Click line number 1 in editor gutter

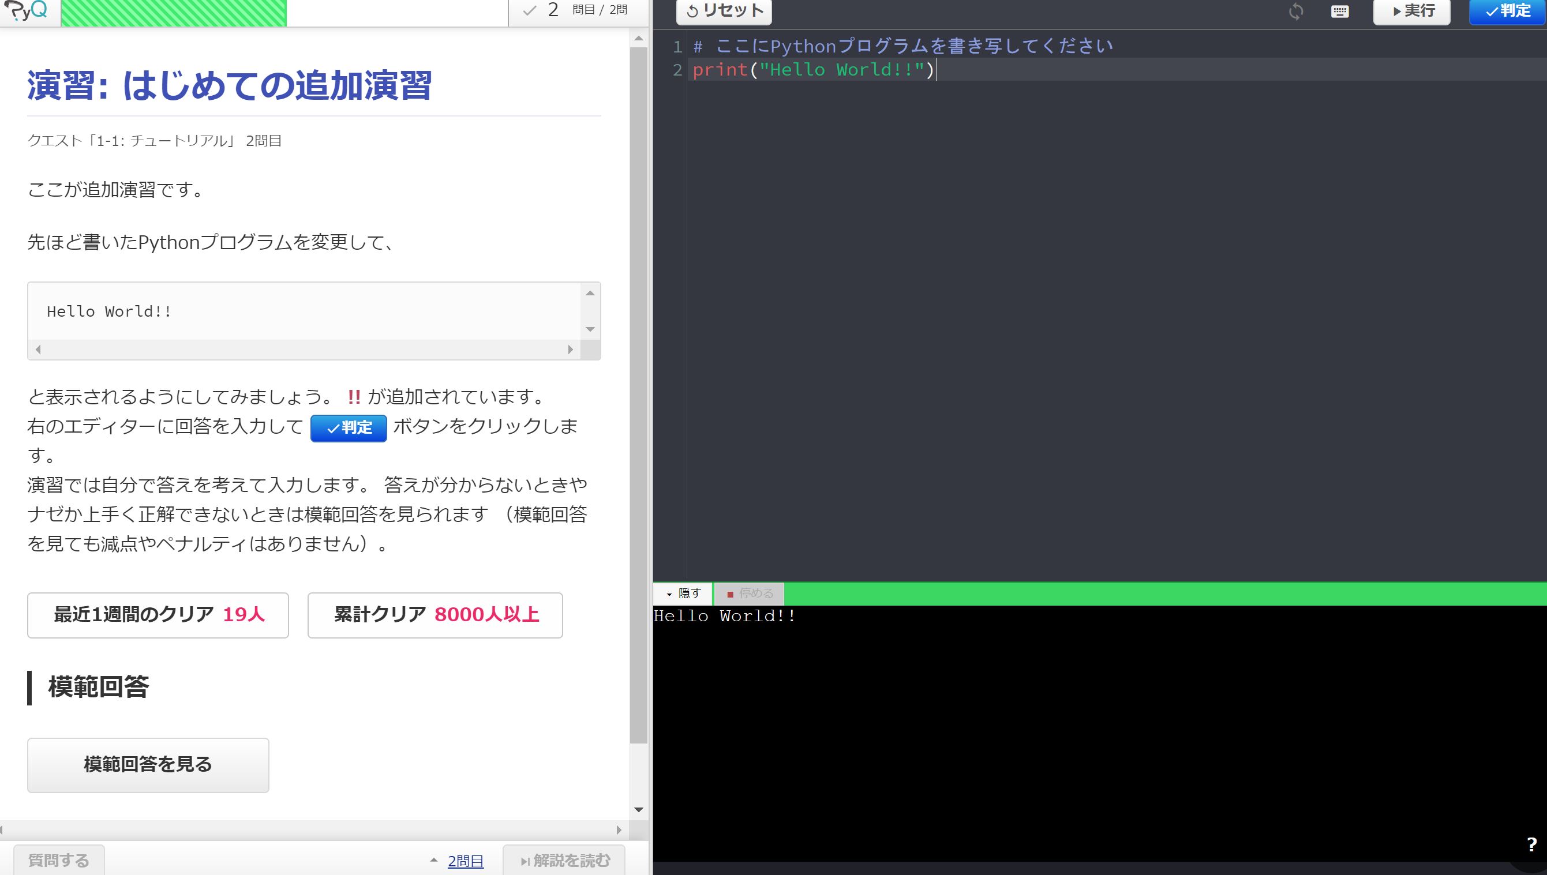point(677,46)
